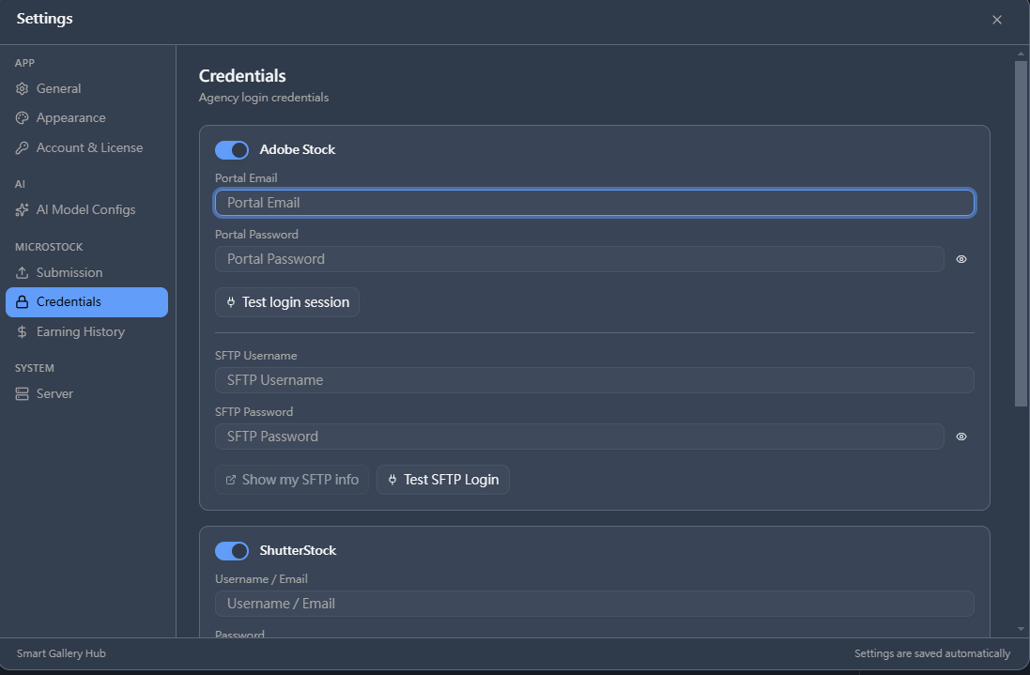The image size is (1030, 675).
Task: Click Show my SFTP info button
Action: coord(292,480)
